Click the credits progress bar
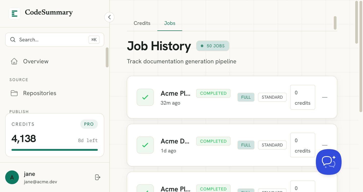 (55, 150)
